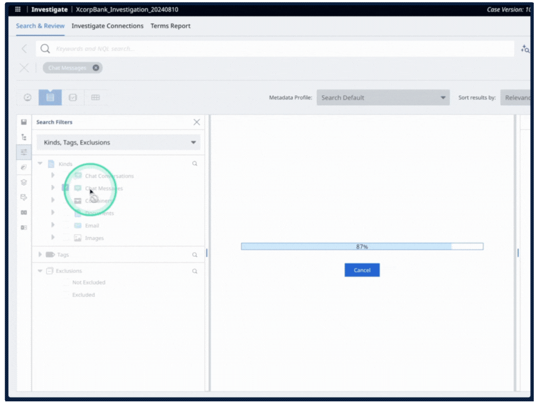Open the Kinds, Tags, Exclusions dropdown
Screen dimensions: 539x404
point(118,142)
